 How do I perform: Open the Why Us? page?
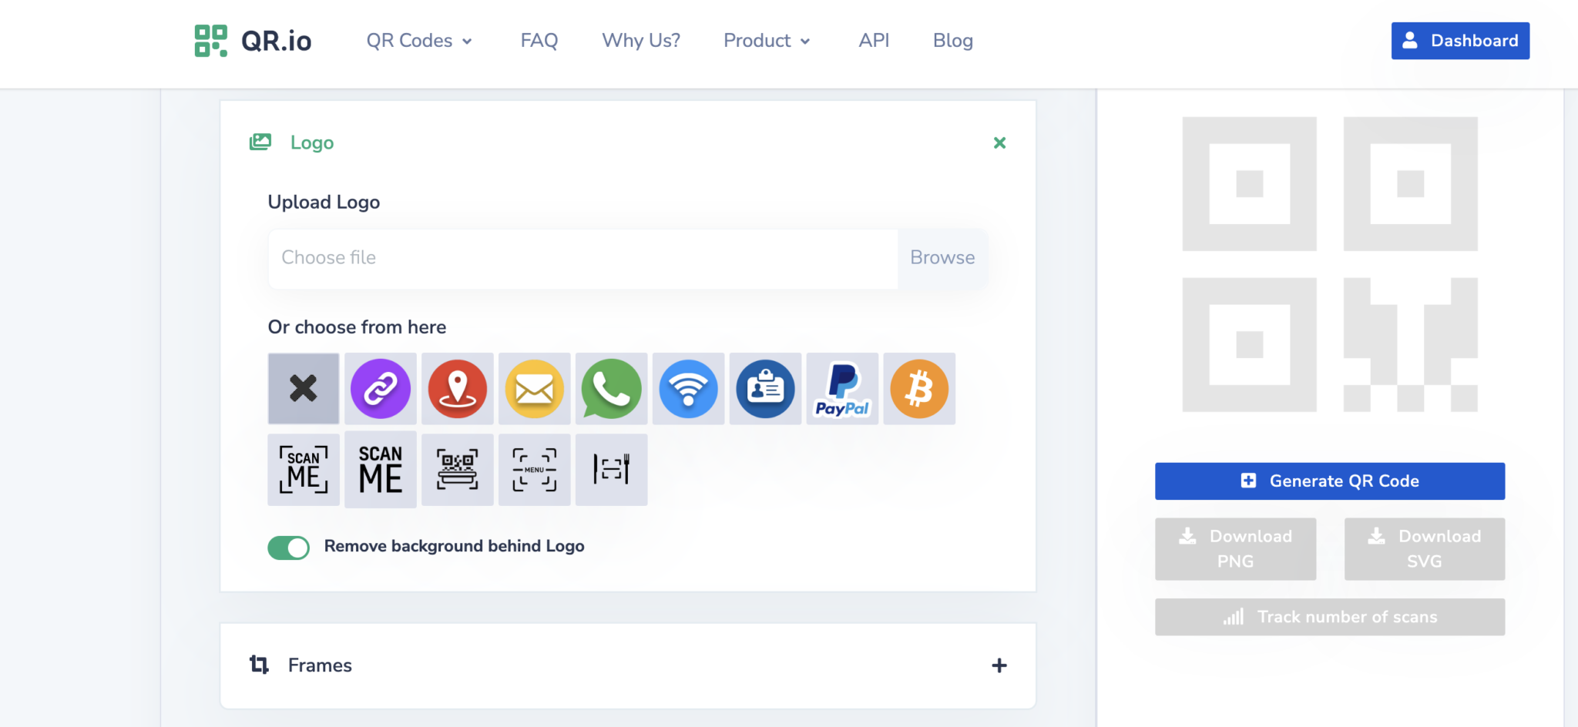[x=640, y=41]
